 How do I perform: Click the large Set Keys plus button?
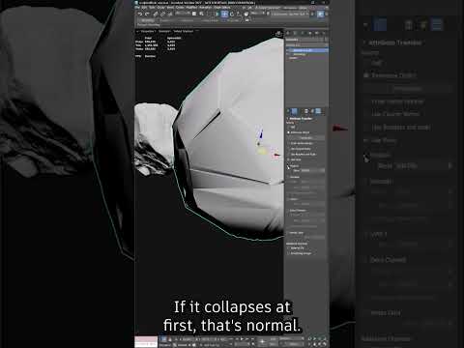(x=262, y=341)
